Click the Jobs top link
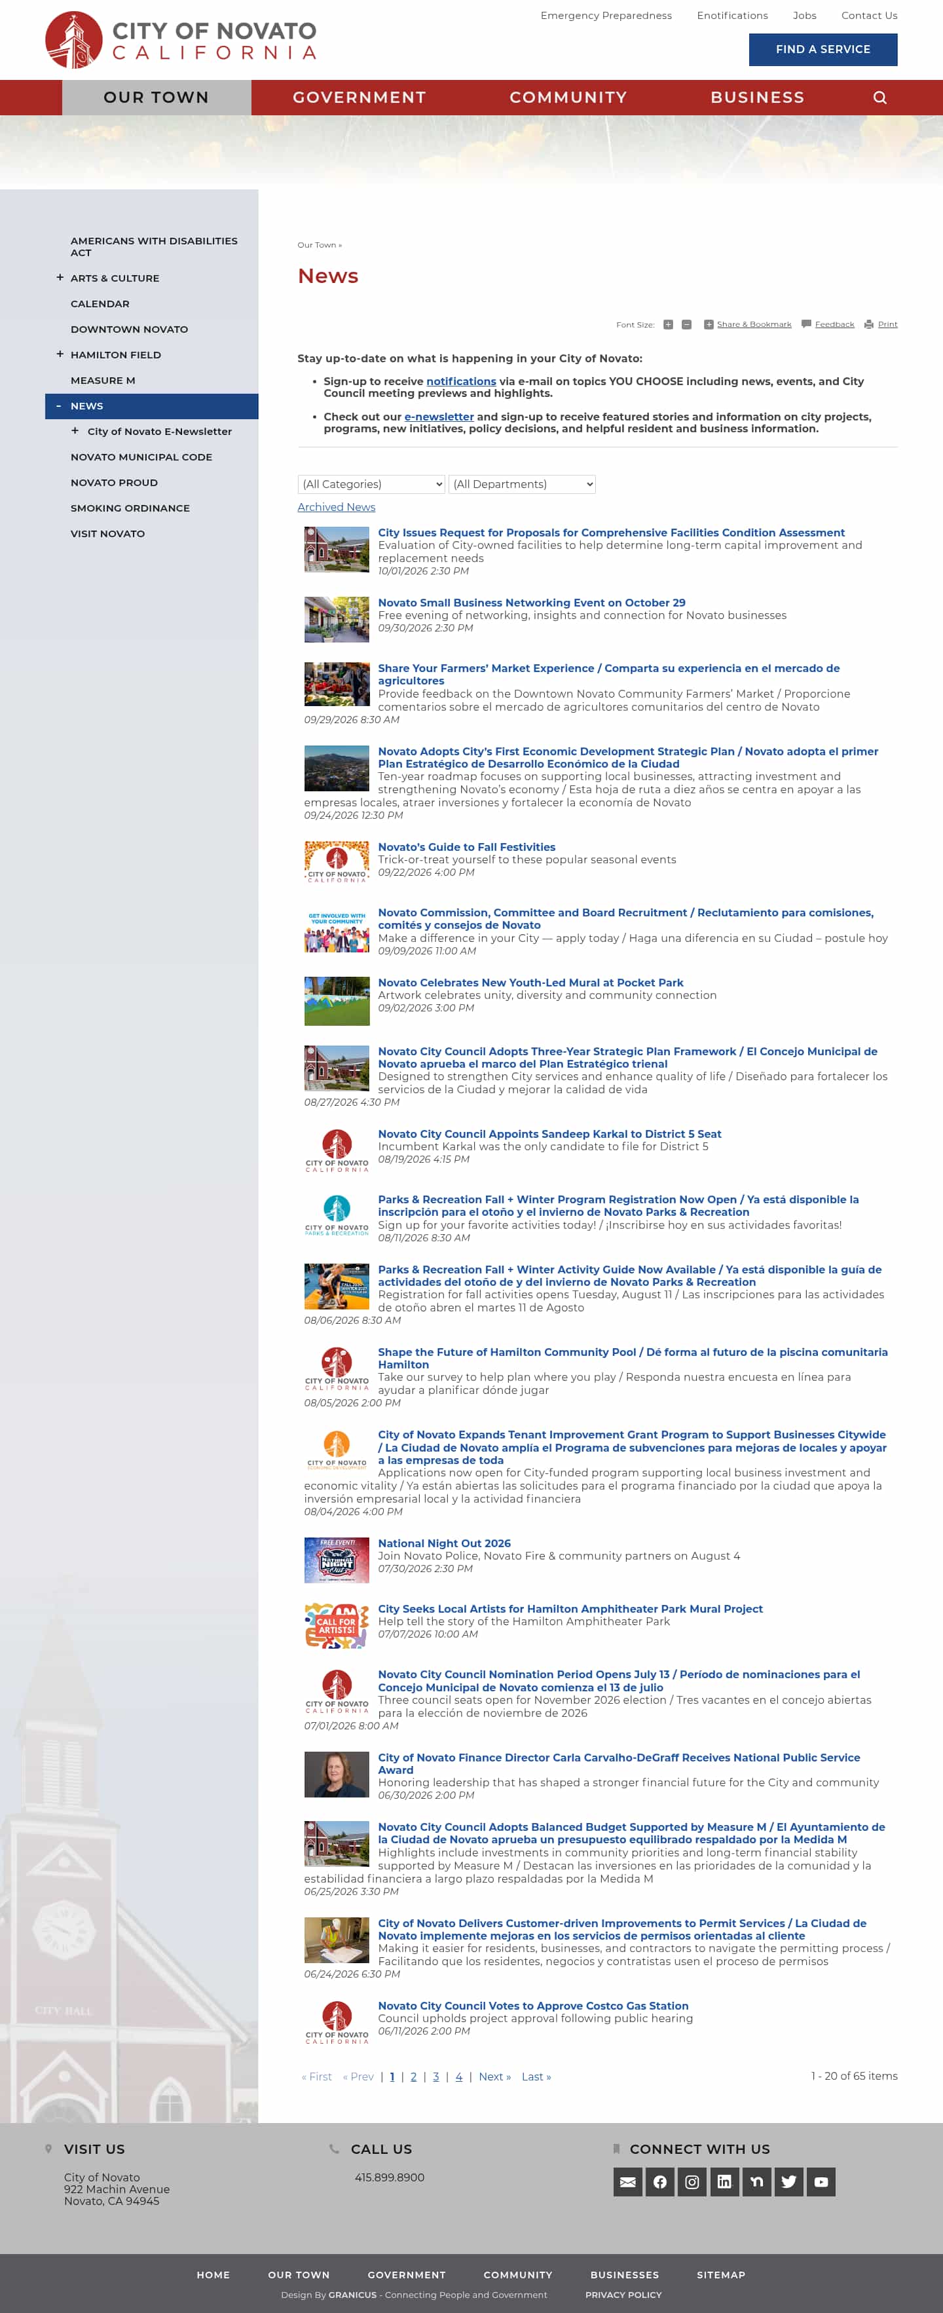This screenshot has width=943, height=2313. [x=805, y=15]
